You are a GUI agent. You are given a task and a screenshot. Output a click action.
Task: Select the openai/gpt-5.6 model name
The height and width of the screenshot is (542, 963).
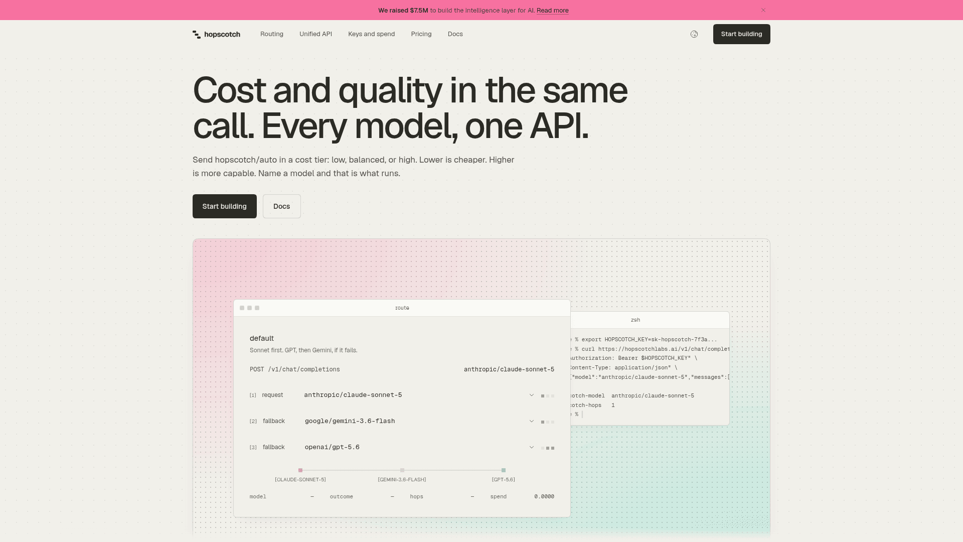332,447
